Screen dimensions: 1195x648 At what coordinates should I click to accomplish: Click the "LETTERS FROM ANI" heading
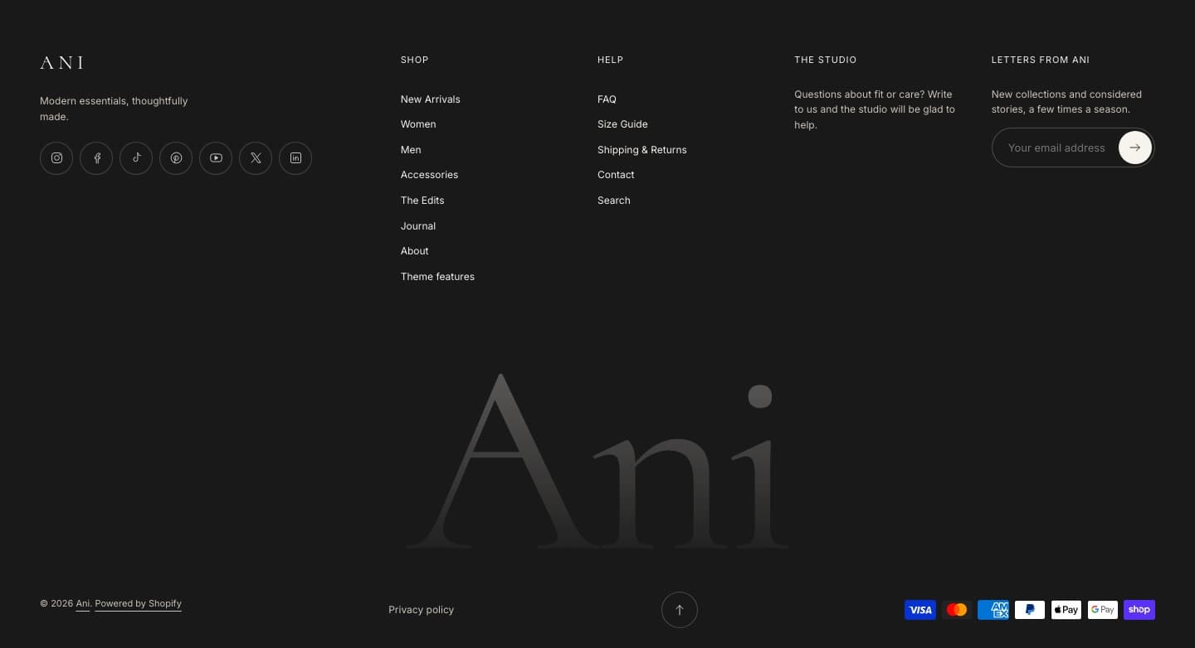1041,60
